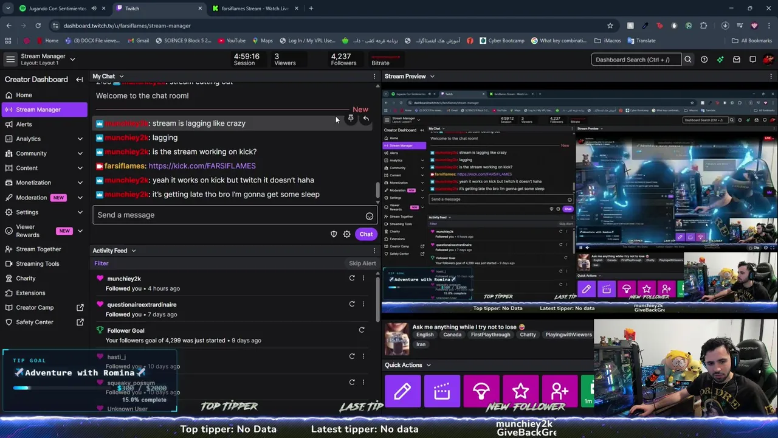Bookmark this page with the star icon
The height and width of the screenshot is (438, 778).
[610, 26]
